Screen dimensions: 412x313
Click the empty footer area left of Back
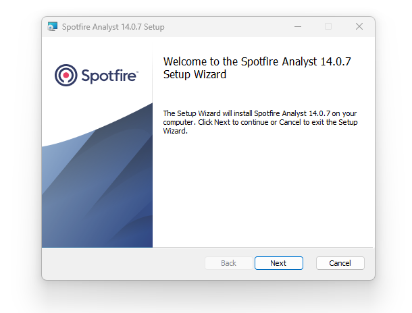(124, 263)
